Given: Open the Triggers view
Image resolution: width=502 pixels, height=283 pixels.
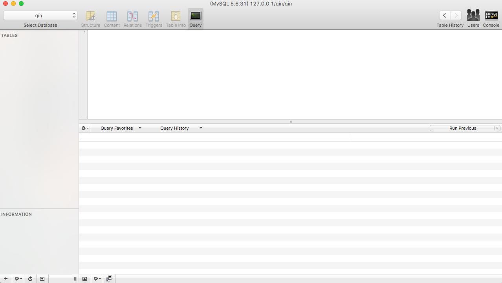Looking at the screenshot, I should [154, 19].
